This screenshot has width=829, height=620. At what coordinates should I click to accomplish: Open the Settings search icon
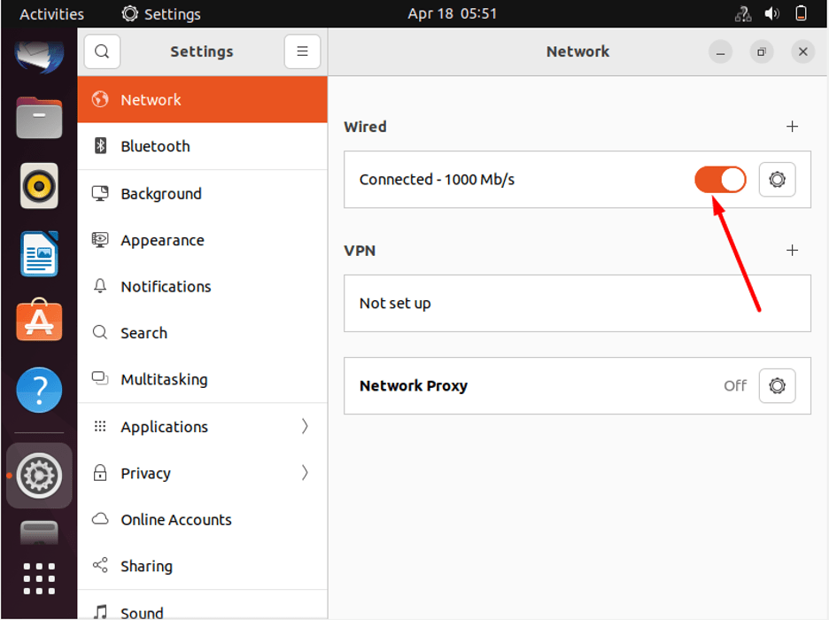point(102,51)
